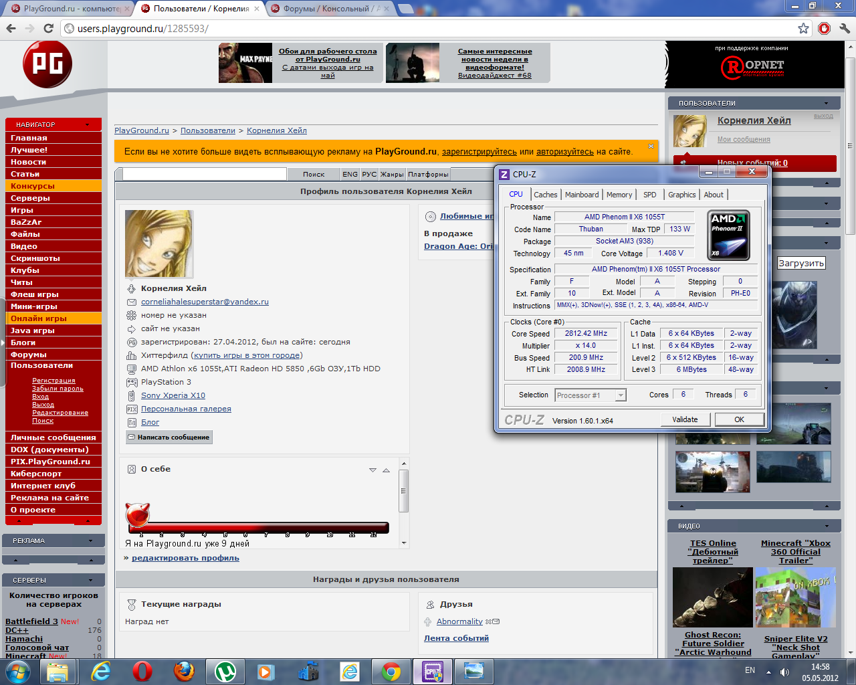The width and height of the screenshot is (856, 685).
Task: Open uTorrent from the taskbar
Action: pyautogui.click(x=225, y=672)
